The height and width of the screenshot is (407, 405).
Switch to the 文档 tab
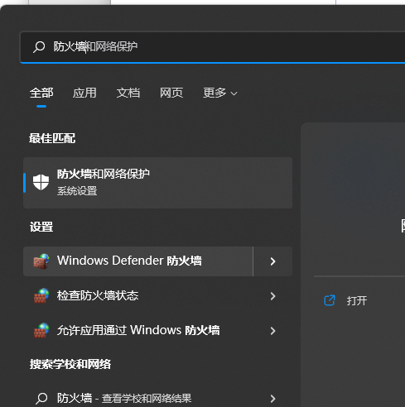[x=128, y=93]
